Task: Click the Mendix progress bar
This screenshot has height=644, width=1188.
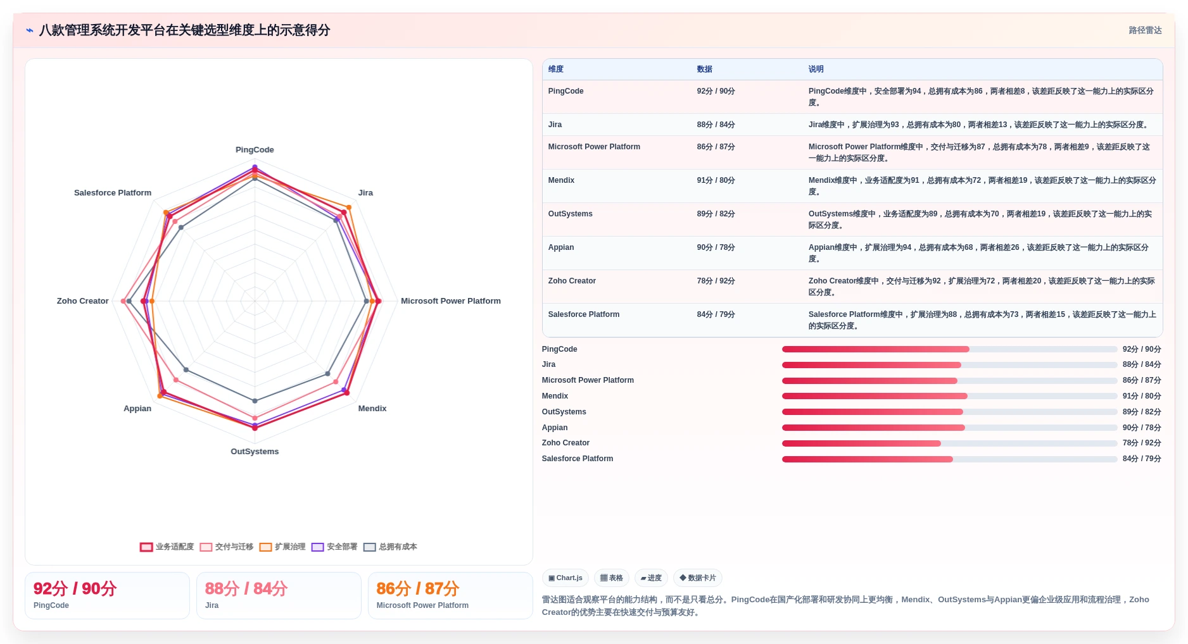Action: point(949,396)
